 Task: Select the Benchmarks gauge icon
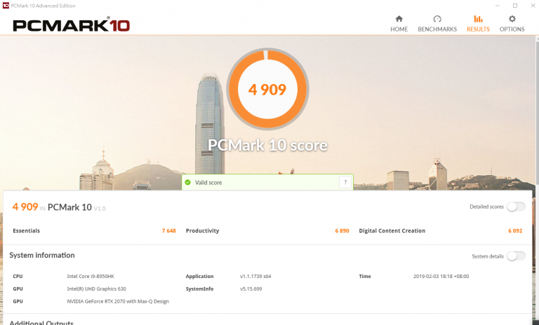point(437,19)
